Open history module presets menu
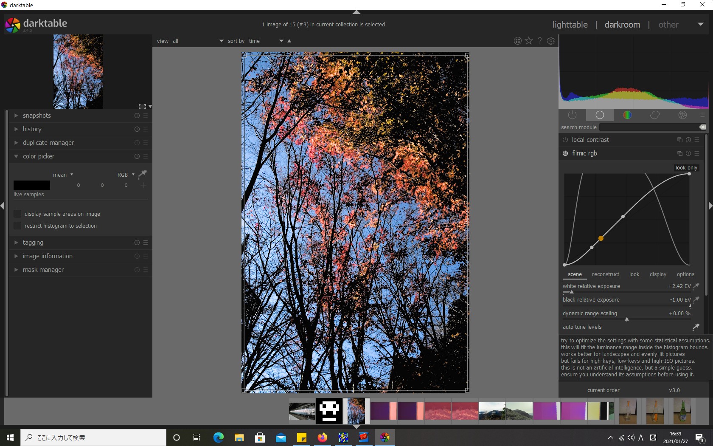This screenshot has height=446, width=713. click(x=146, y=129)
